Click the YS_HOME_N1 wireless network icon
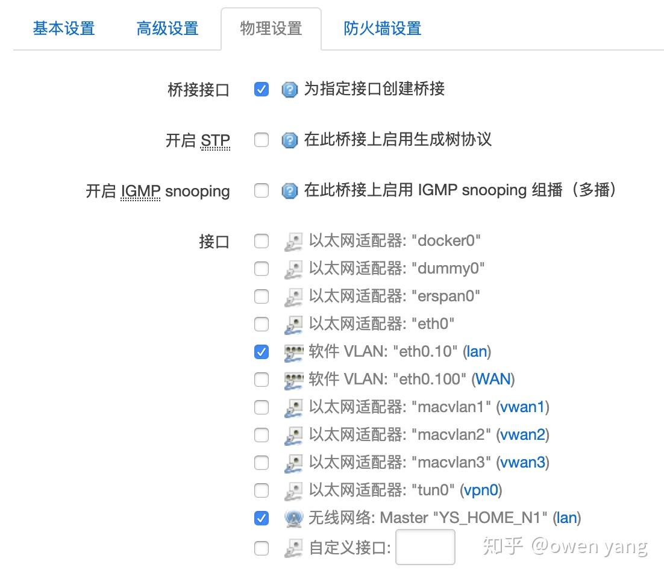This screenshot has width=664, height=576. point(293,518)
